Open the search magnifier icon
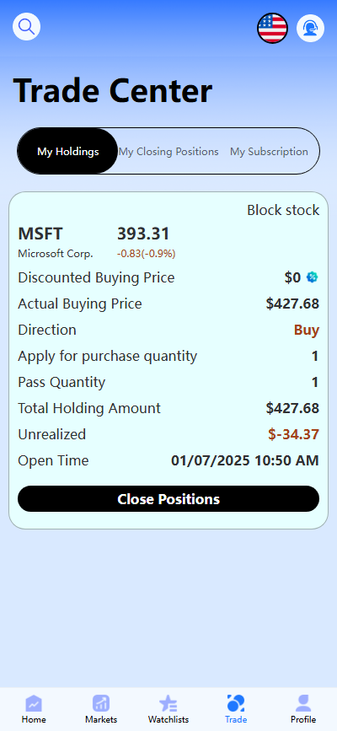 (x=27, y=27)
